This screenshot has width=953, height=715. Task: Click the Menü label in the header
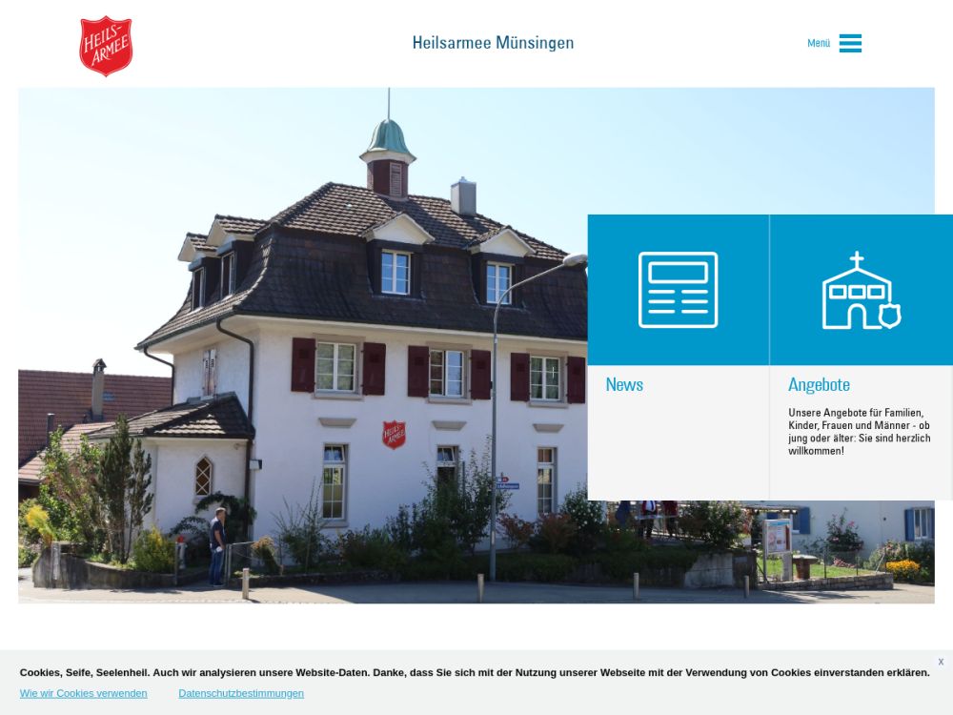[x=818, y=43]
